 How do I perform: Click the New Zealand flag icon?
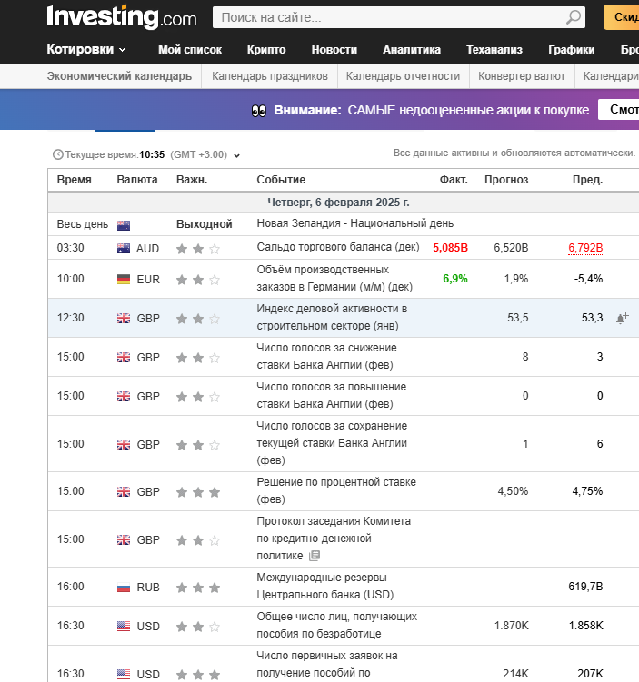[124, 224]
